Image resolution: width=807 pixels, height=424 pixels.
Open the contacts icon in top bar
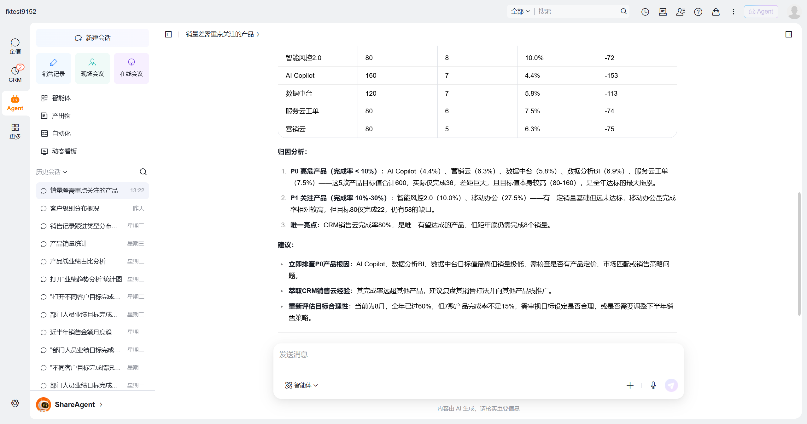(x=680, y=12)
